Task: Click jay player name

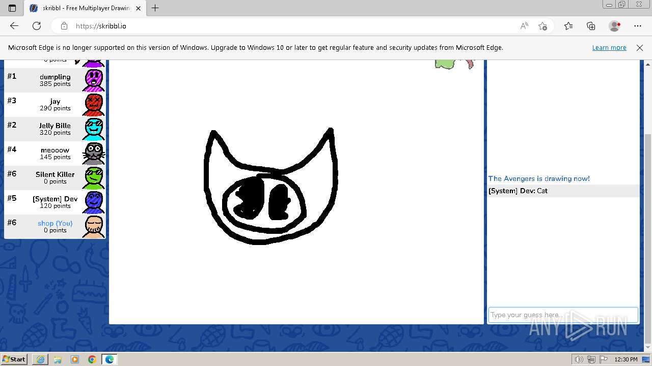Action: (55, 101)
